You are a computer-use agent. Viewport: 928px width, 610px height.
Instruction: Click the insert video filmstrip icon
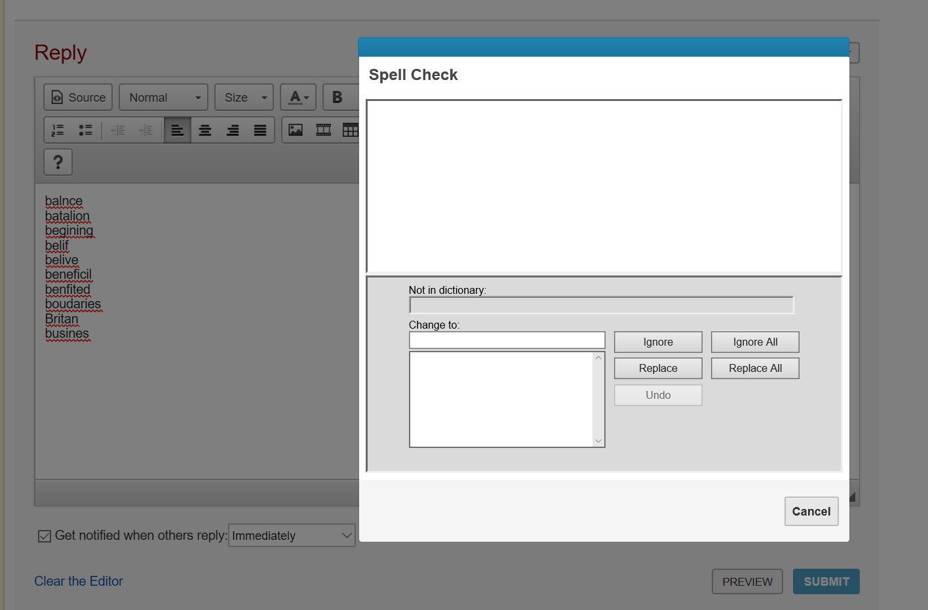[x=323, y=130]
